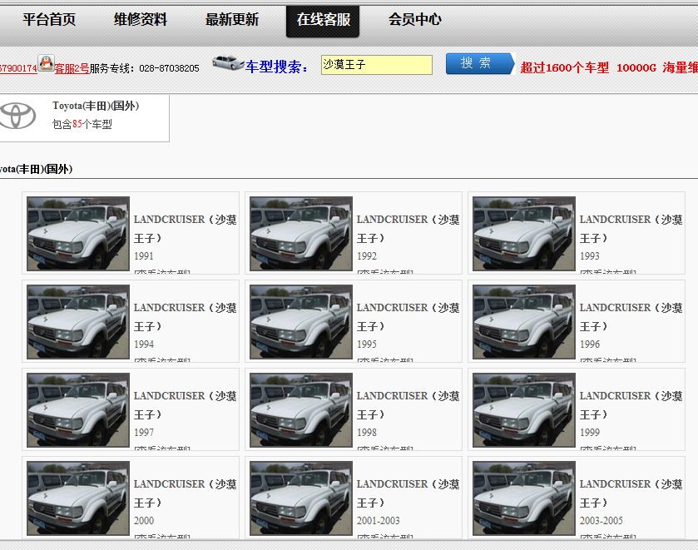This screenshot has height=550, width=698.
Task: Click the LANDCRUISER title above year 2000
Action: (186, 493)
